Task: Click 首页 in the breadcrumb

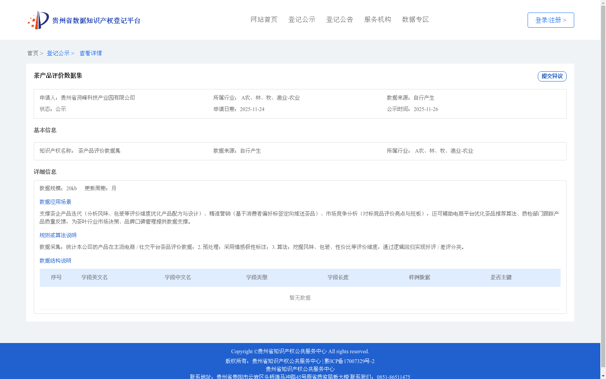Action: 33,53
